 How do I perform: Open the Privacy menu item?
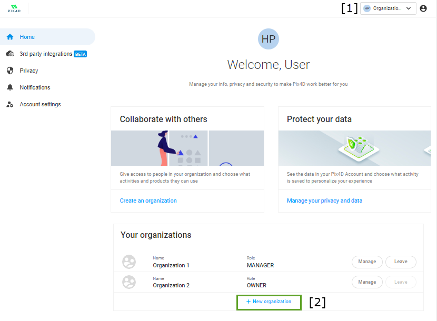tap(29, 71)
